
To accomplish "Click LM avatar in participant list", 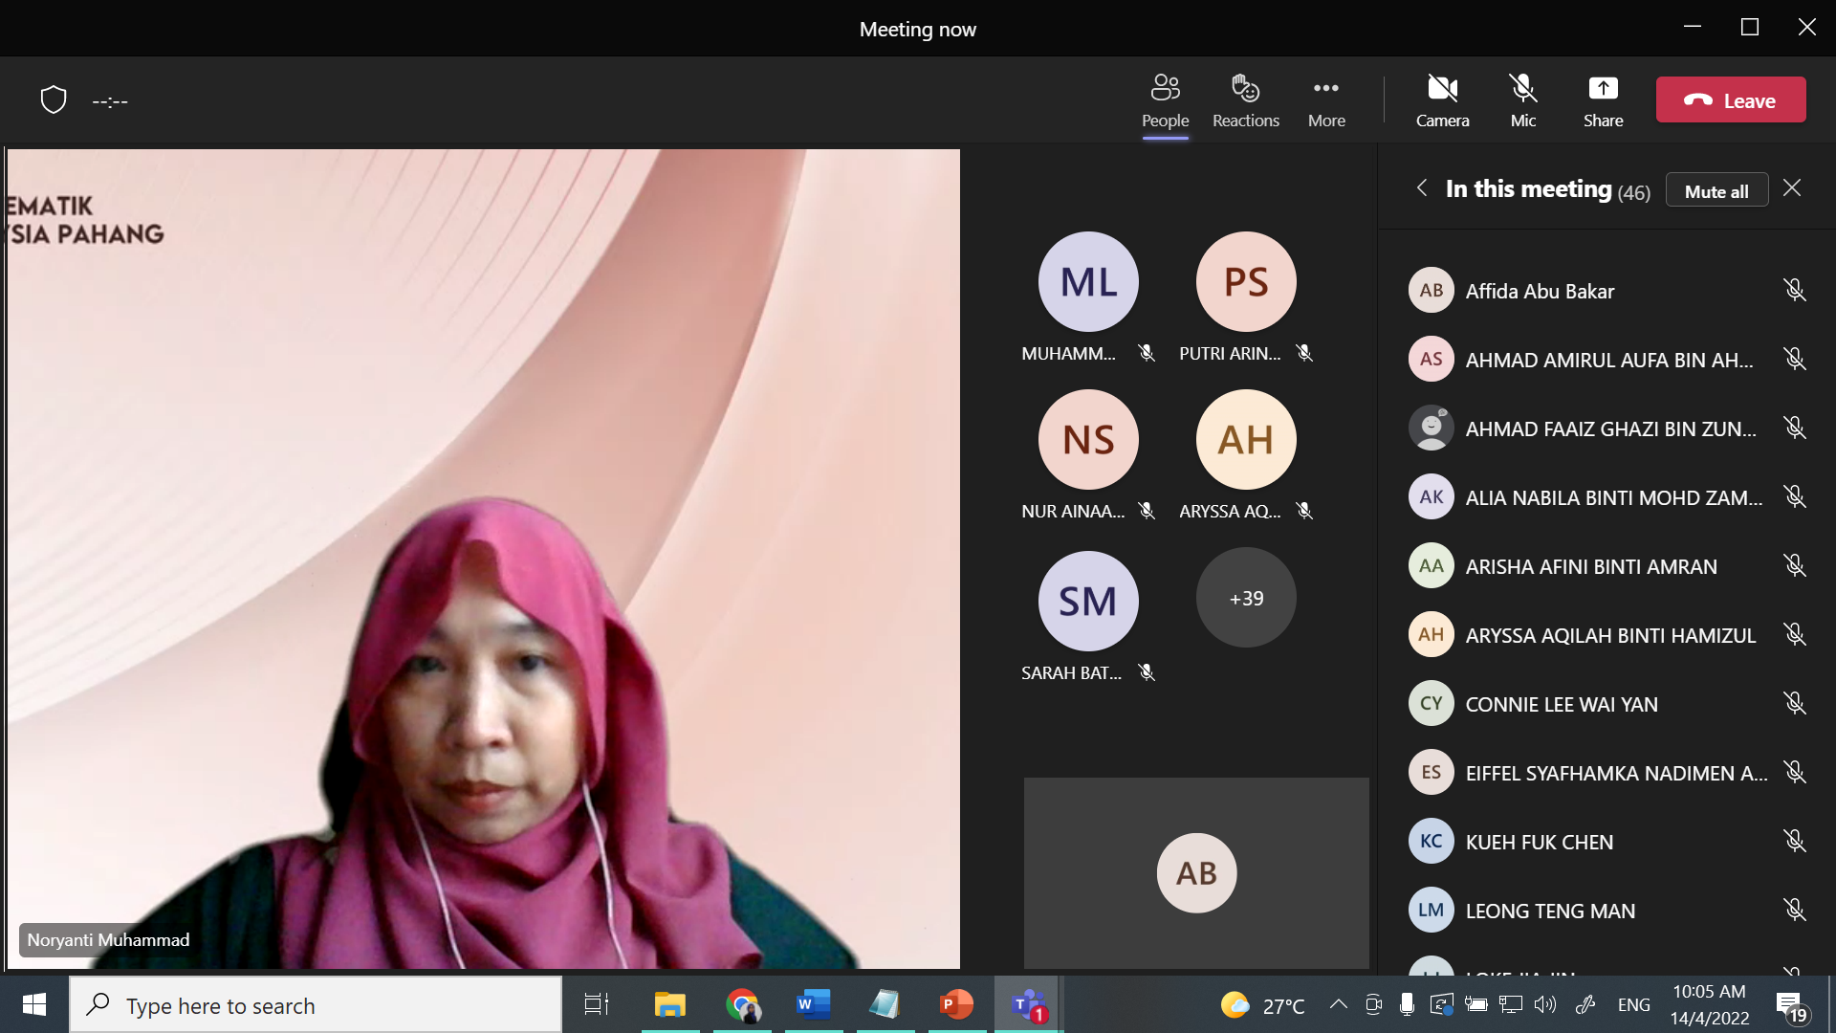I will click(x=1431, y=910).
